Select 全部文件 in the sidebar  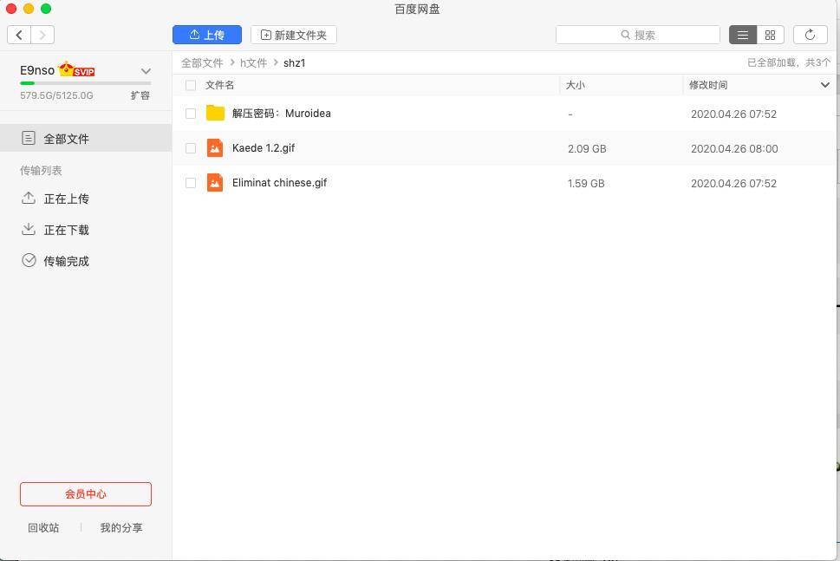point(86,139)
